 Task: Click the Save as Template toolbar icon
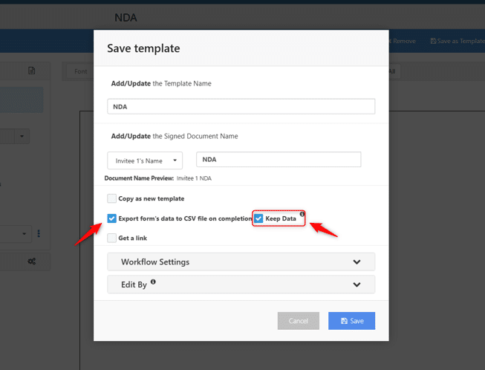[434, 41]
